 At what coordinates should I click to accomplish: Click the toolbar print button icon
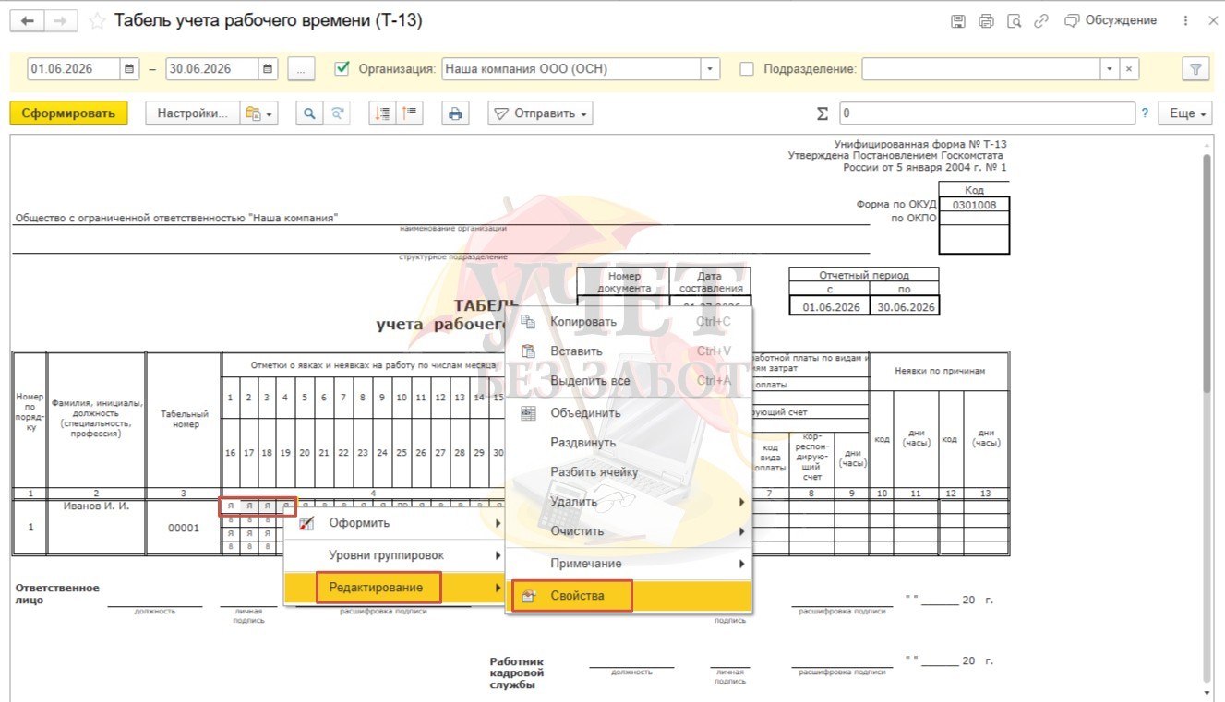pyautogui.click(x=454, y=113)
